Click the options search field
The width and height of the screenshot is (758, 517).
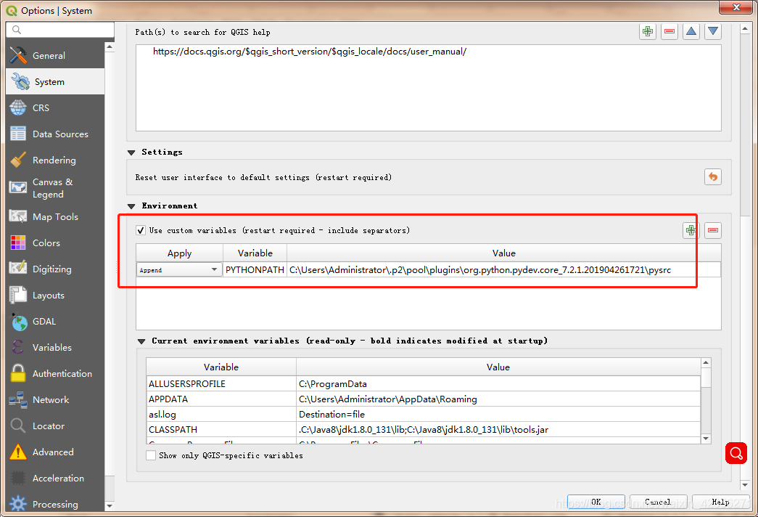point(60,30)
